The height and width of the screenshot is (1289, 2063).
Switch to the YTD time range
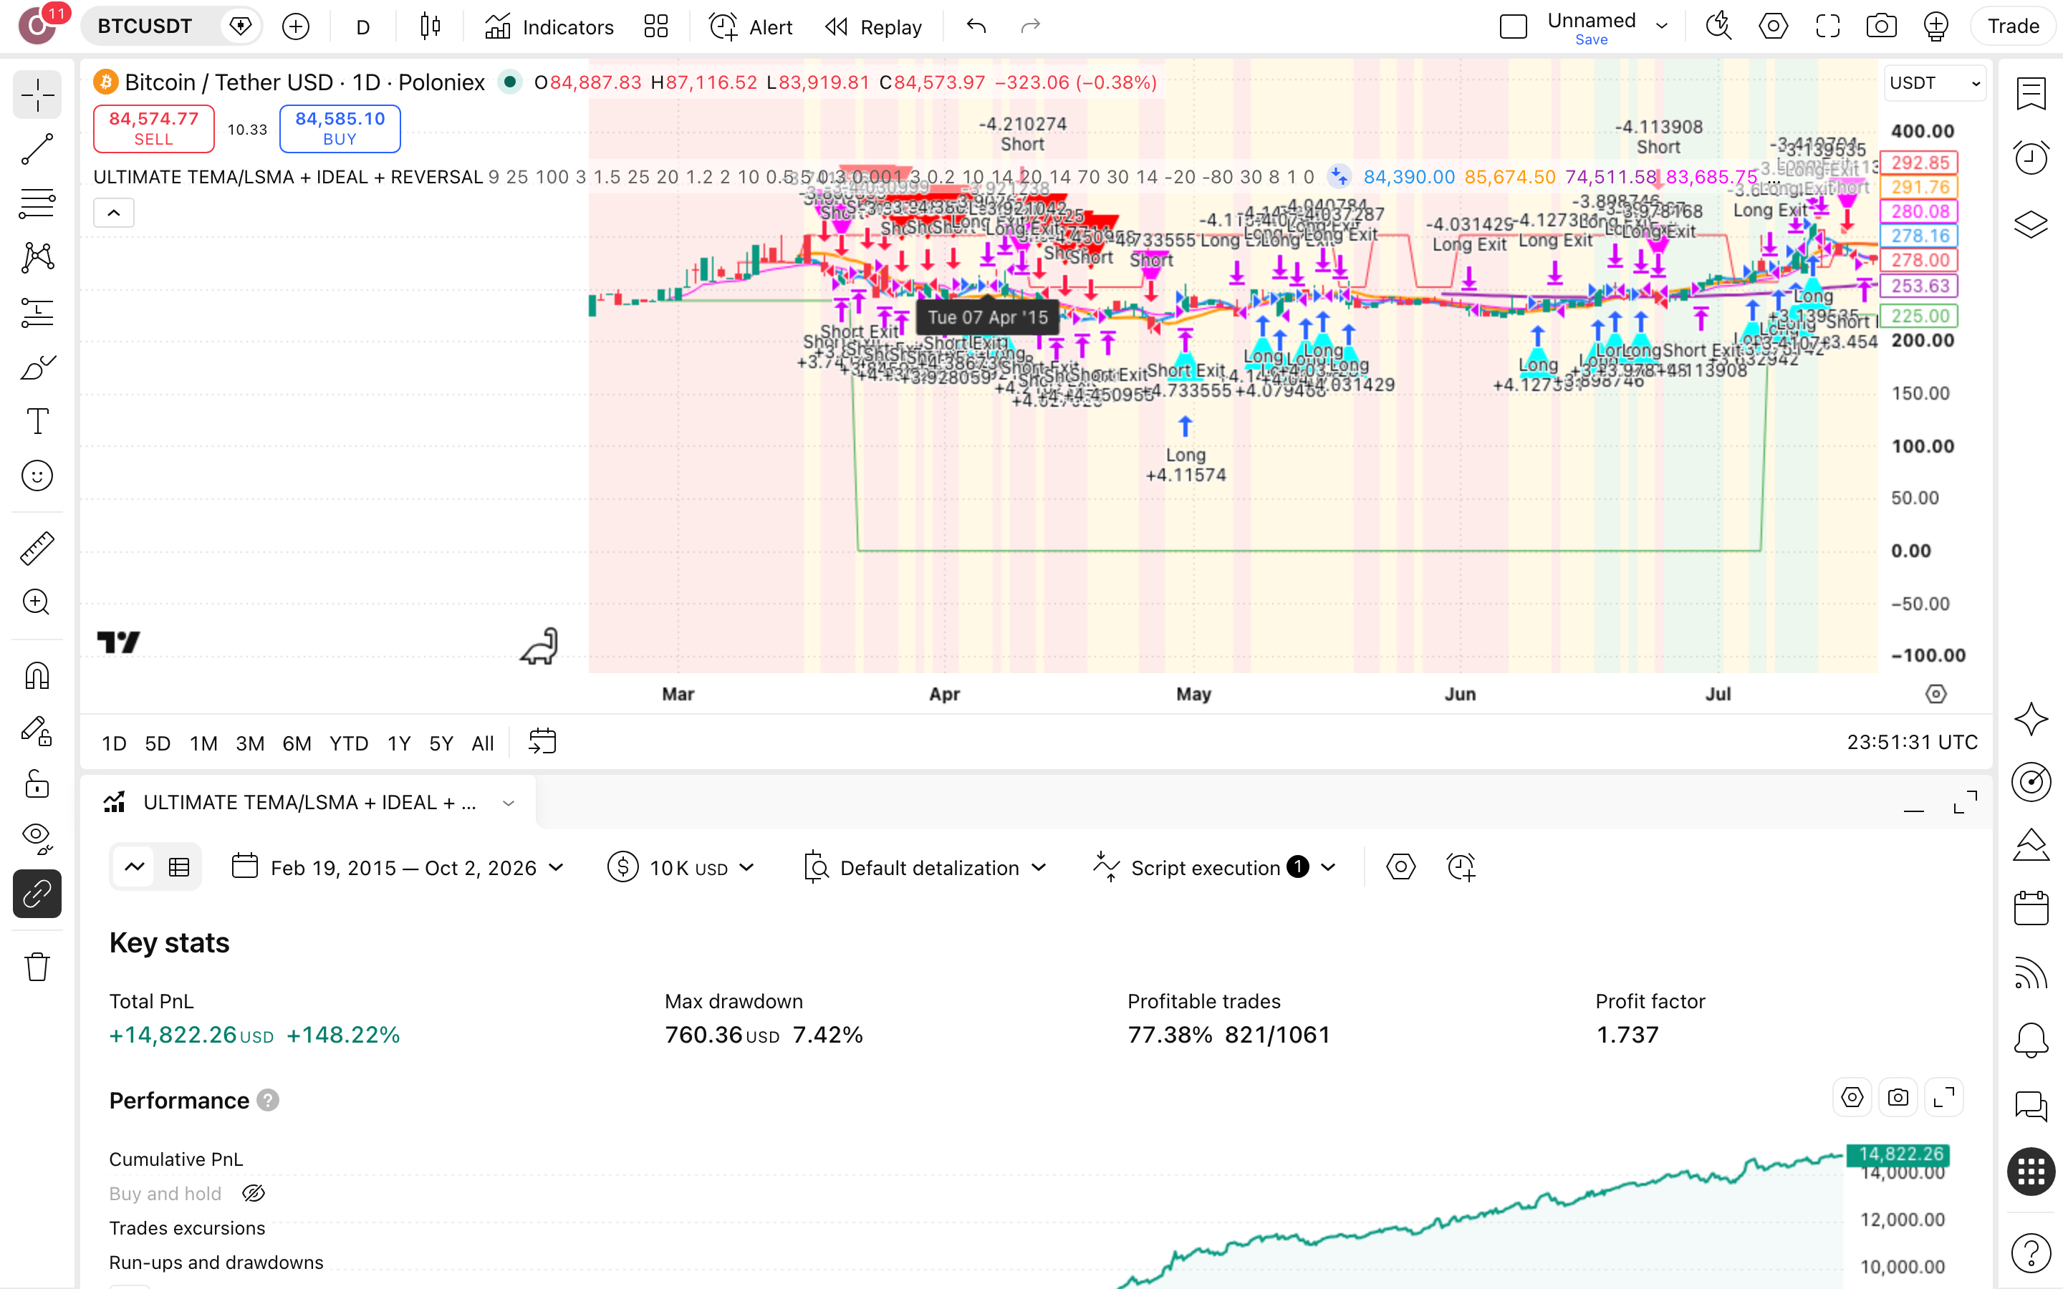click(x=349, y=743)
